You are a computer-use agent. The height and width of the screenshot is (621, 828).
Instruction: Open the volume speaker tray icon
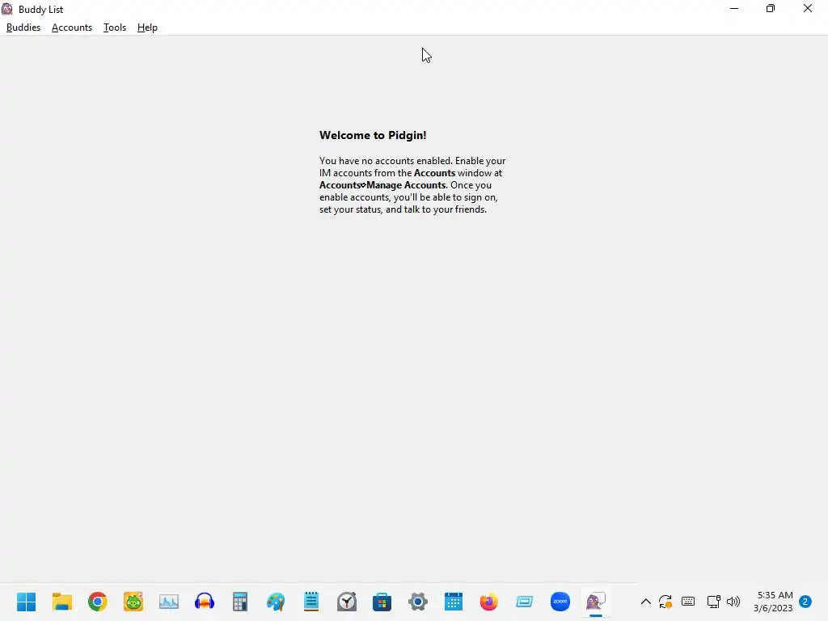(733, 602)
